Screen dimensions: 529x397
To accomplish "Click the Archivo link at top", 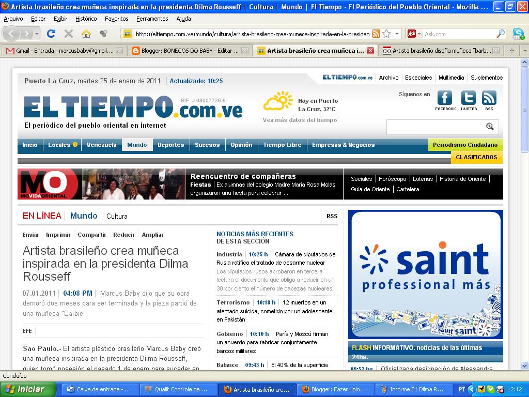I will (x=388, y=78).
